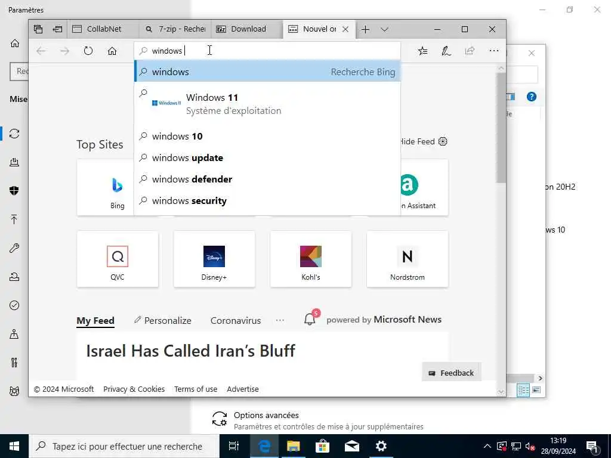611x458 pixels.
Task: Click the blue help icon in background window
Action: [x=532, y=97]
